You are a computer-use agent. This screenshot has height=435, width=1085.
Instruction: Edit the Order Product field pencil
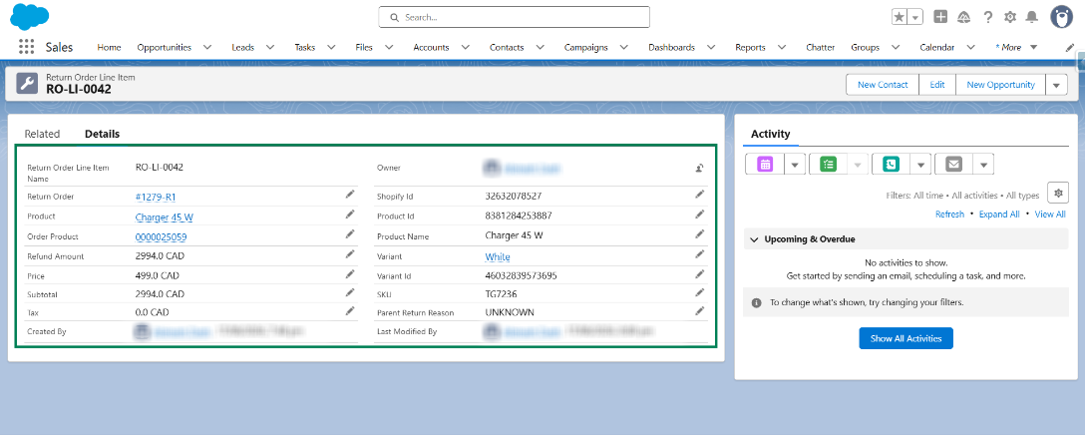pos(349,233)
